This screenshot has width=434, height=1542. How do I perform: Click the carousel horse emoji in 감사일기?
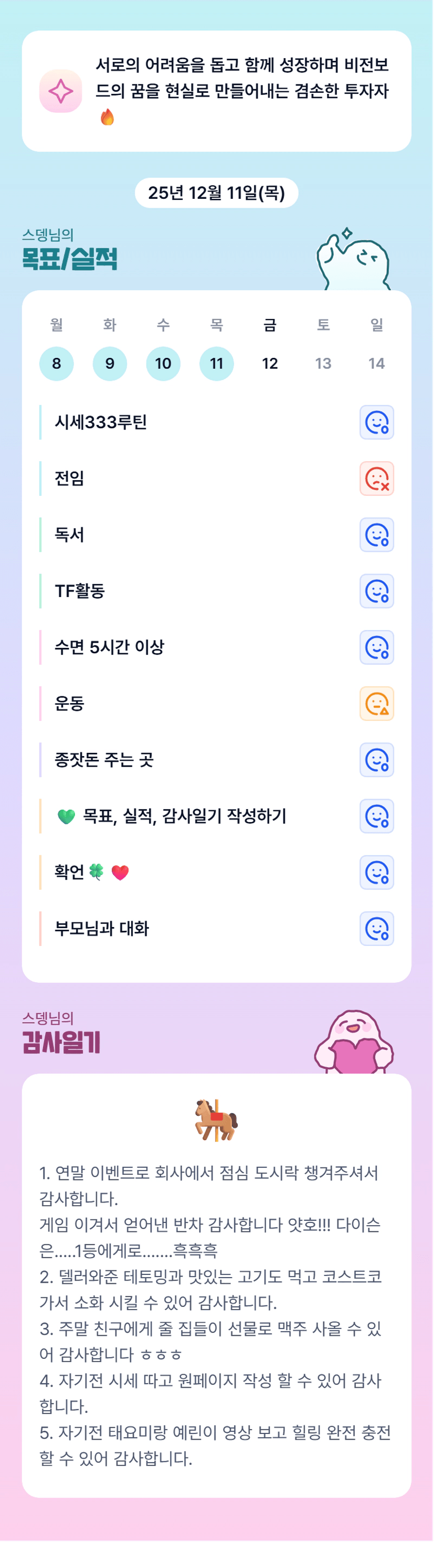pyautogui.click(x=216, y=1120)
